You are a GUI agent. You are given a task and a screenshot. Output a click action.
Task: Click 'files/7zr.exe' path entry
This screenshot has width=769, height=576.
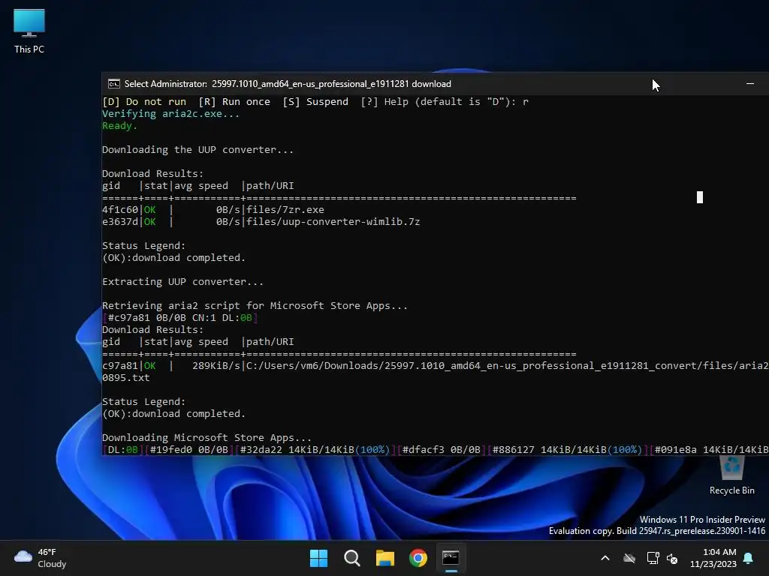point(285,210)
